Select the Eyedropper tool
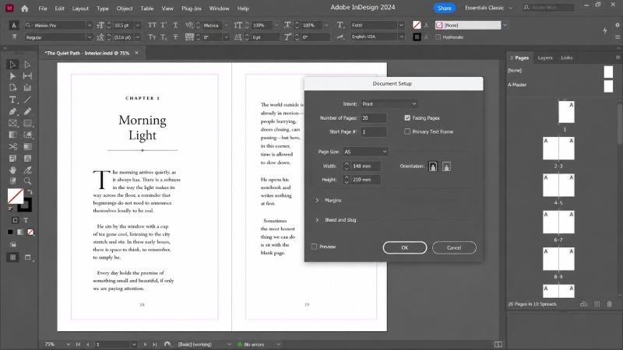Viewport: 623px width, 350px height. point(27,170)
